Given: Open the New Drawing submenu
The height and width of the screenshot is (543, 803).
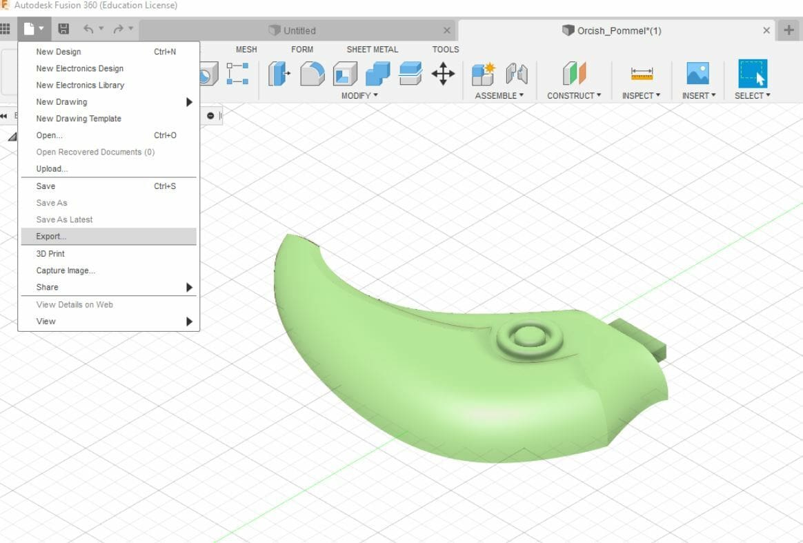Looking at the screenshot, I should click(108, 102).
